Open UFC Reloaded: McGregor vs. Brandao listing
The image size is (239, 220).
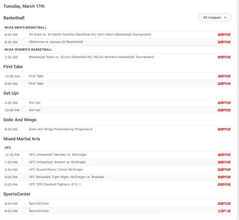click(66, 177)
